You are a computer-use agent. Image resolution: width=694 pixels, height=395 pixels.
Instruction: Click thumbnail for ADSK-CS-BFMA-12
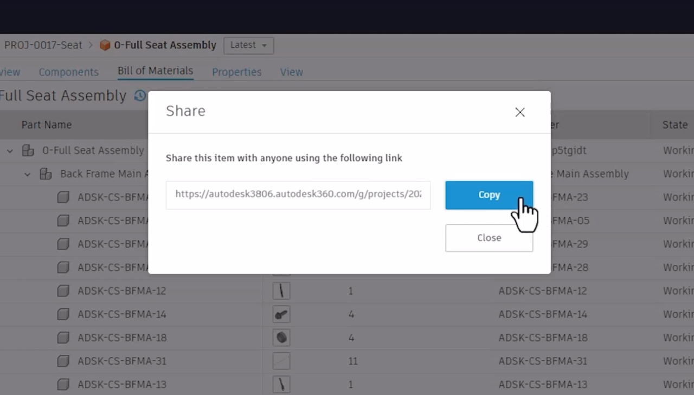pyautogui.click(x=281, y=291)
